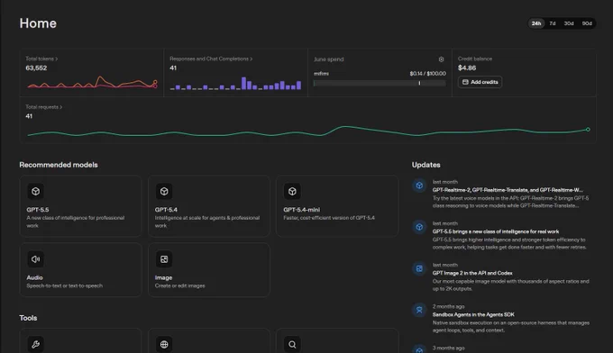Click the GPT-5.5 update cube icon
This screenshot has width=613, height=353.
pos(419,227)
